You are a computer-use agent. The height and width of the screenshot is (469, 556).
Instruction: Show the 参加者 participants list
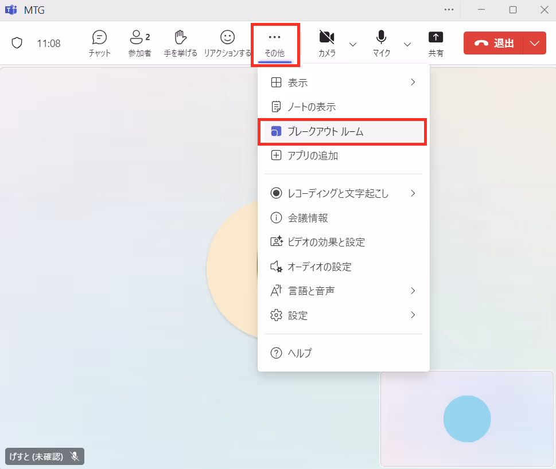pyautogui.click(x=139, y=44)
